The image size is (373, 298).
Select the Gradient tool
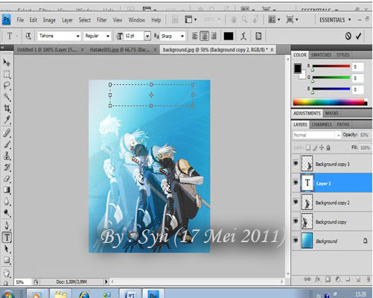7,190
